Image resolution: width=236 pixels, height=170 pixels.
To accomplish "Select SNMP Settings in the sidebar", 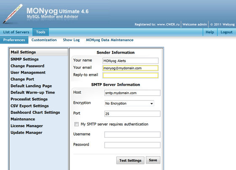I will [24, 59].
